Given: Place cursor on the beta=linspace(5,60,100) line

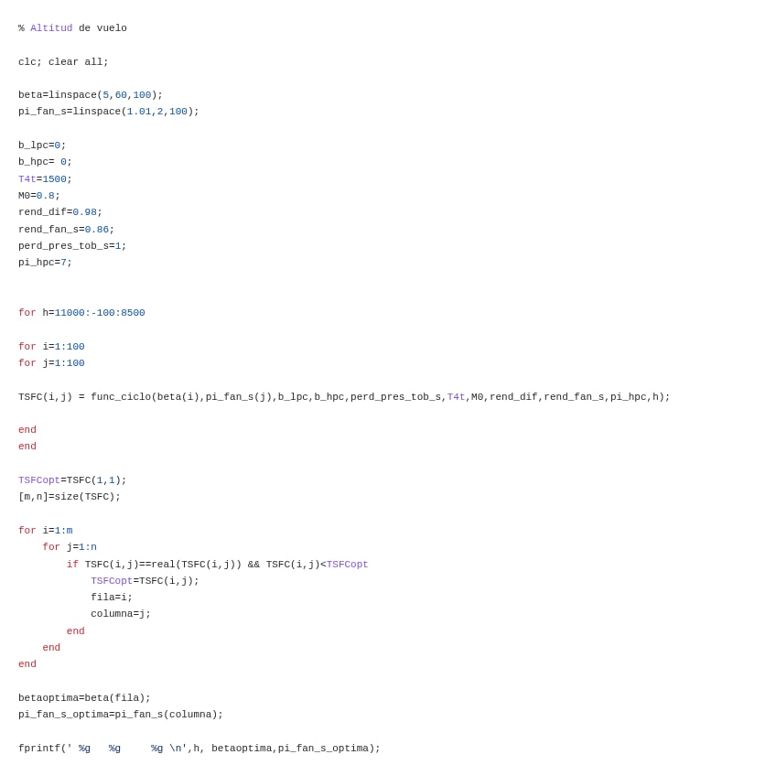Looking at the screenshot, I should point(90,95).
